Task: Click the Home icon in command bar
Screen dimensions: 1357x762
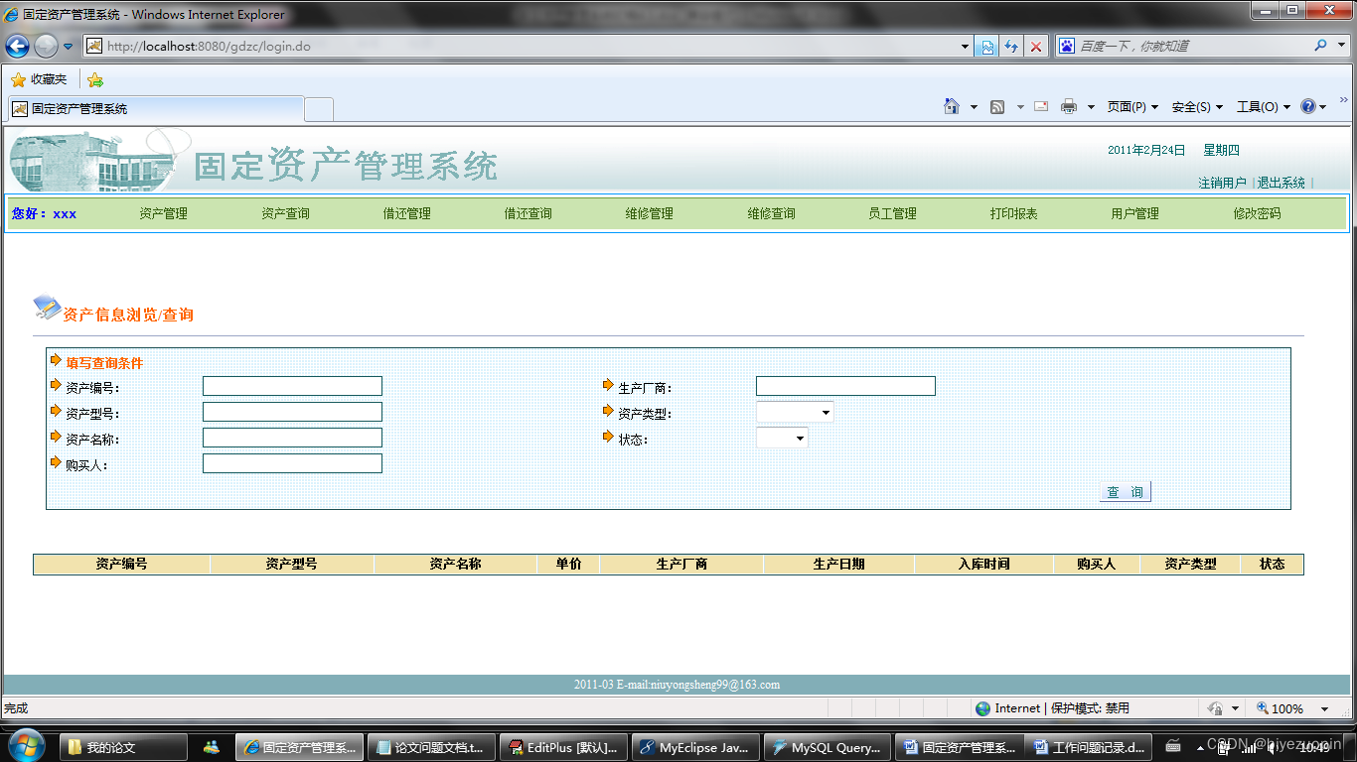Action: pyautogui.click(x=952, y=106)
